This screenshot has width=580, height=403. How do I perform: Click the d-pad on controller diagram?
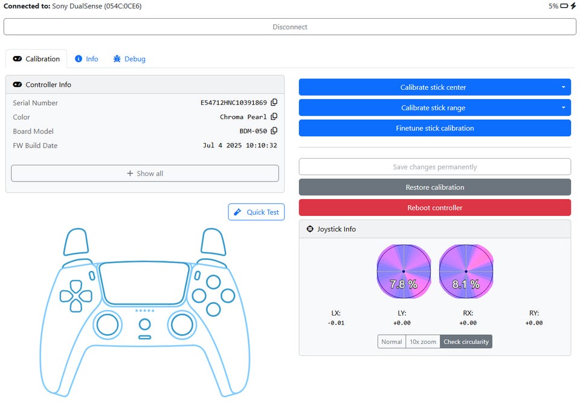click(x=76, y=296)
